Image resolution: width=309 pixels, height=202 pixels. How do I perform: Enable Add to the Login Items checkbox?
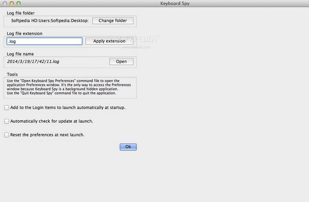click(6, 108)
